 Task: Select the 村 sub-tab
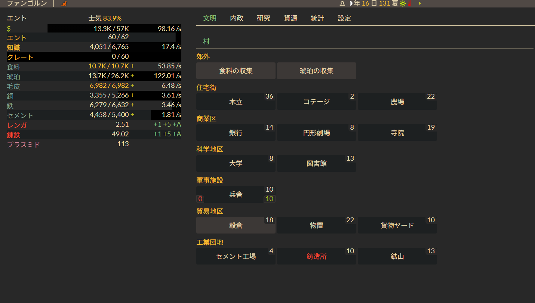[x=206, y=41]
